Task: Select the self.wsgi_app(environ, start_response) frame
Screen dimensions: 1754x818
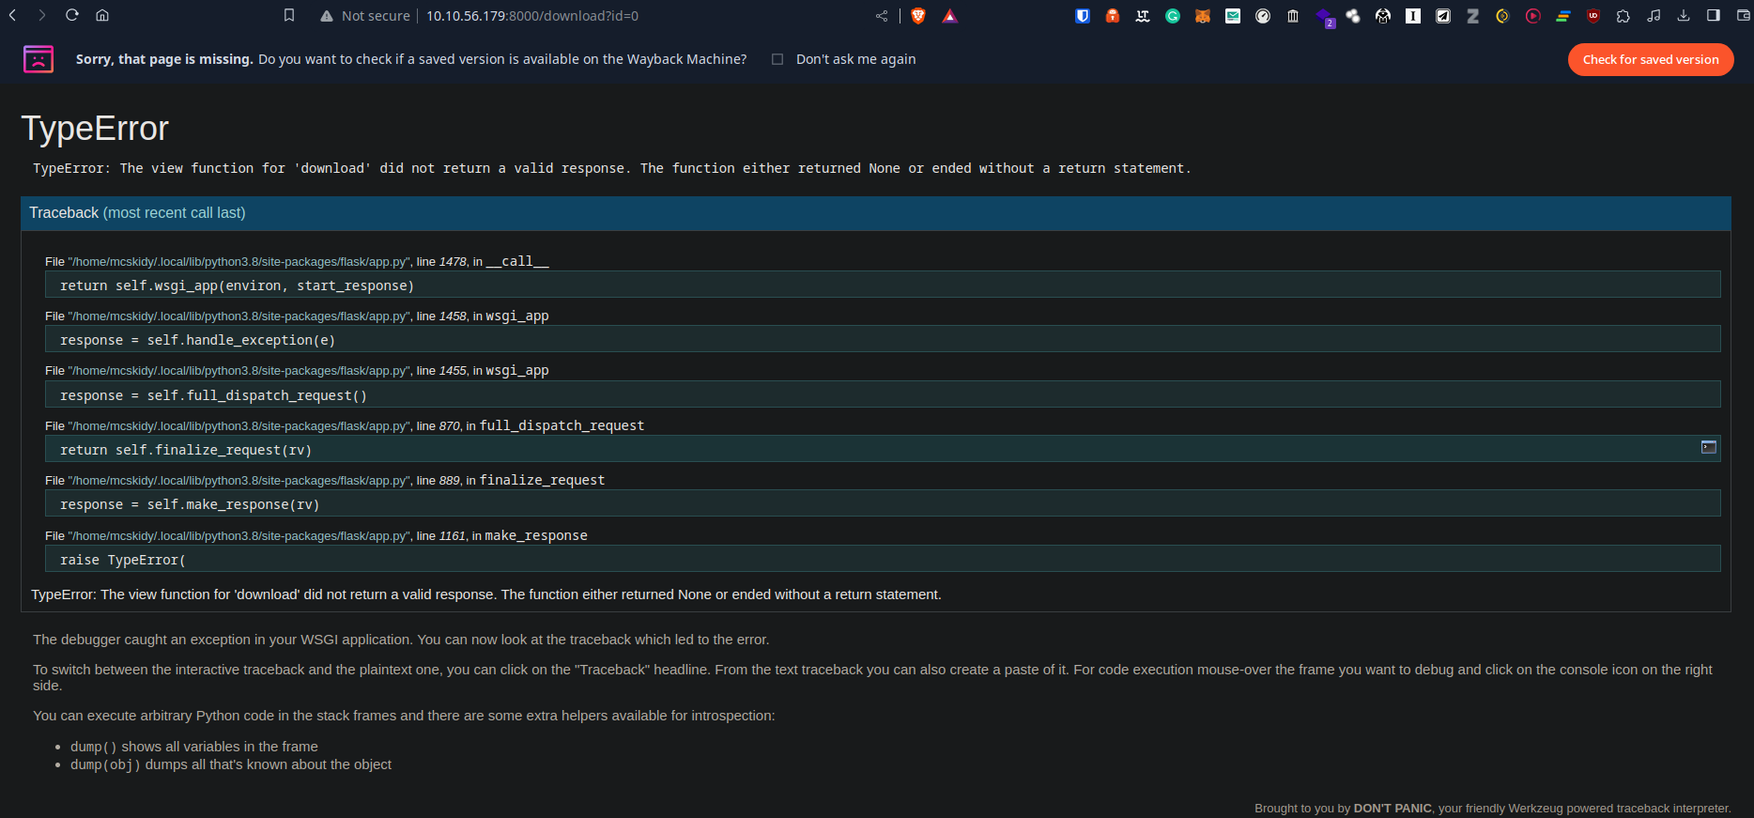Action: pyautogui.click(x=883, y=286)
